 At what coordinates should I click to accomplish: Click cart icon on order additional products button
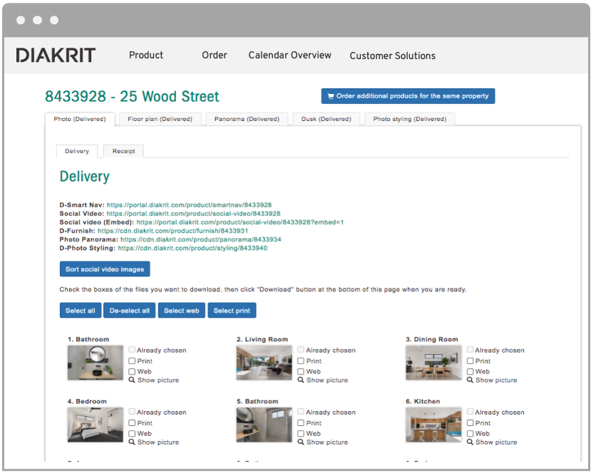(x=331, y=96)
